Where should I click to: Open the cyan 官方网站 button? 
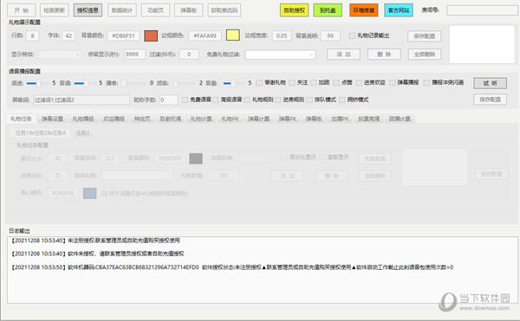[399, 10]
